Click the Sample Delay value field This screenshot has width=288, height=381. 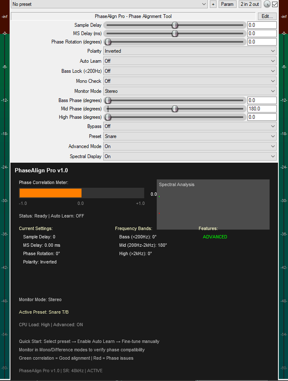pos(262,25)
